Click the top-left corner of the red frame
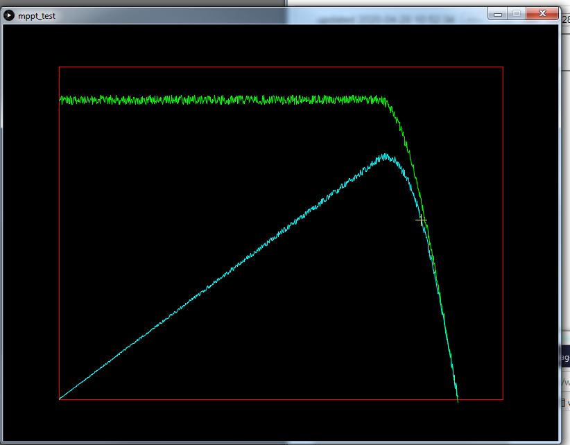The image size is (570, 445). [x=60, y=67]
